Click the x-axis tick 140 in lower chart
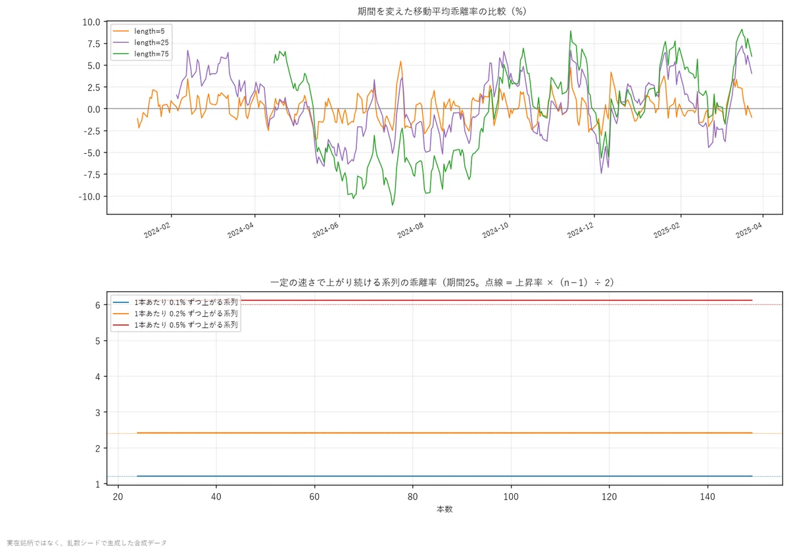789x553 pixels. click(707, 496)
